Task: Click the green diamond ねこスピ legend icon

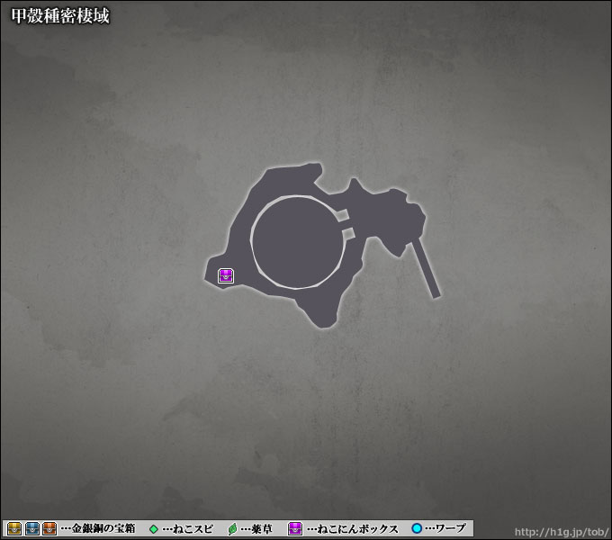Action: (x=153, y=528)
